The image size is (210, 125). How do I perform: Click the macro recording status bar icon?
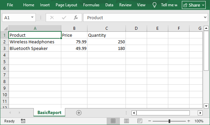(x=23, y=121)
